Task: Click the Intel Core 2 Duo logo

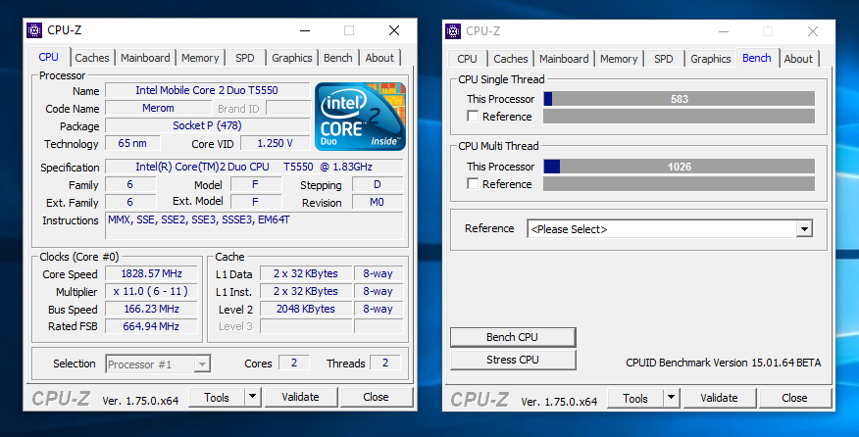Action: pyautogui.click(x=360, y=117)
